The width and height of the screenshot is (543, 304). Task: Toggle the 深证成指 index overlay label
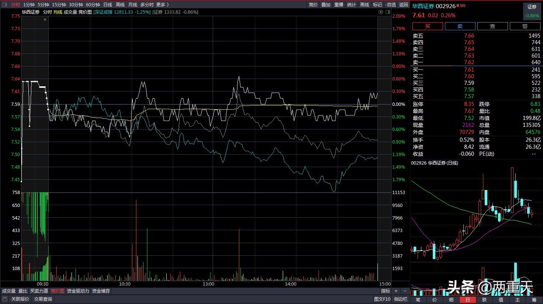[x=122, y=12]
